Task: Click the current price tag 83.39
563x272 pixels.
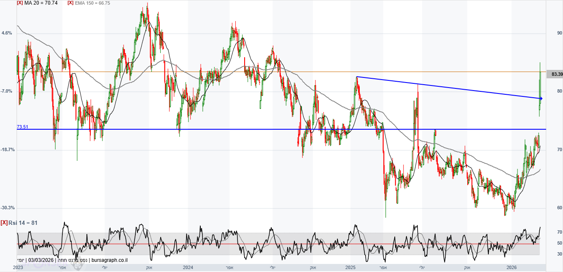Action: coord(555,74)
